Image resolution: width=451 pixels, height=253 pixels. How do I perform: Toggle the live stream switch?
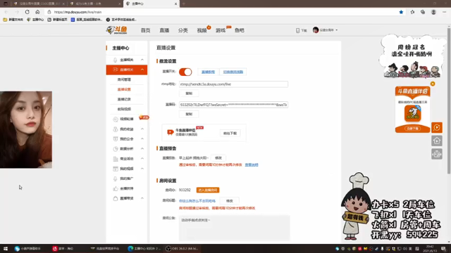185,72
